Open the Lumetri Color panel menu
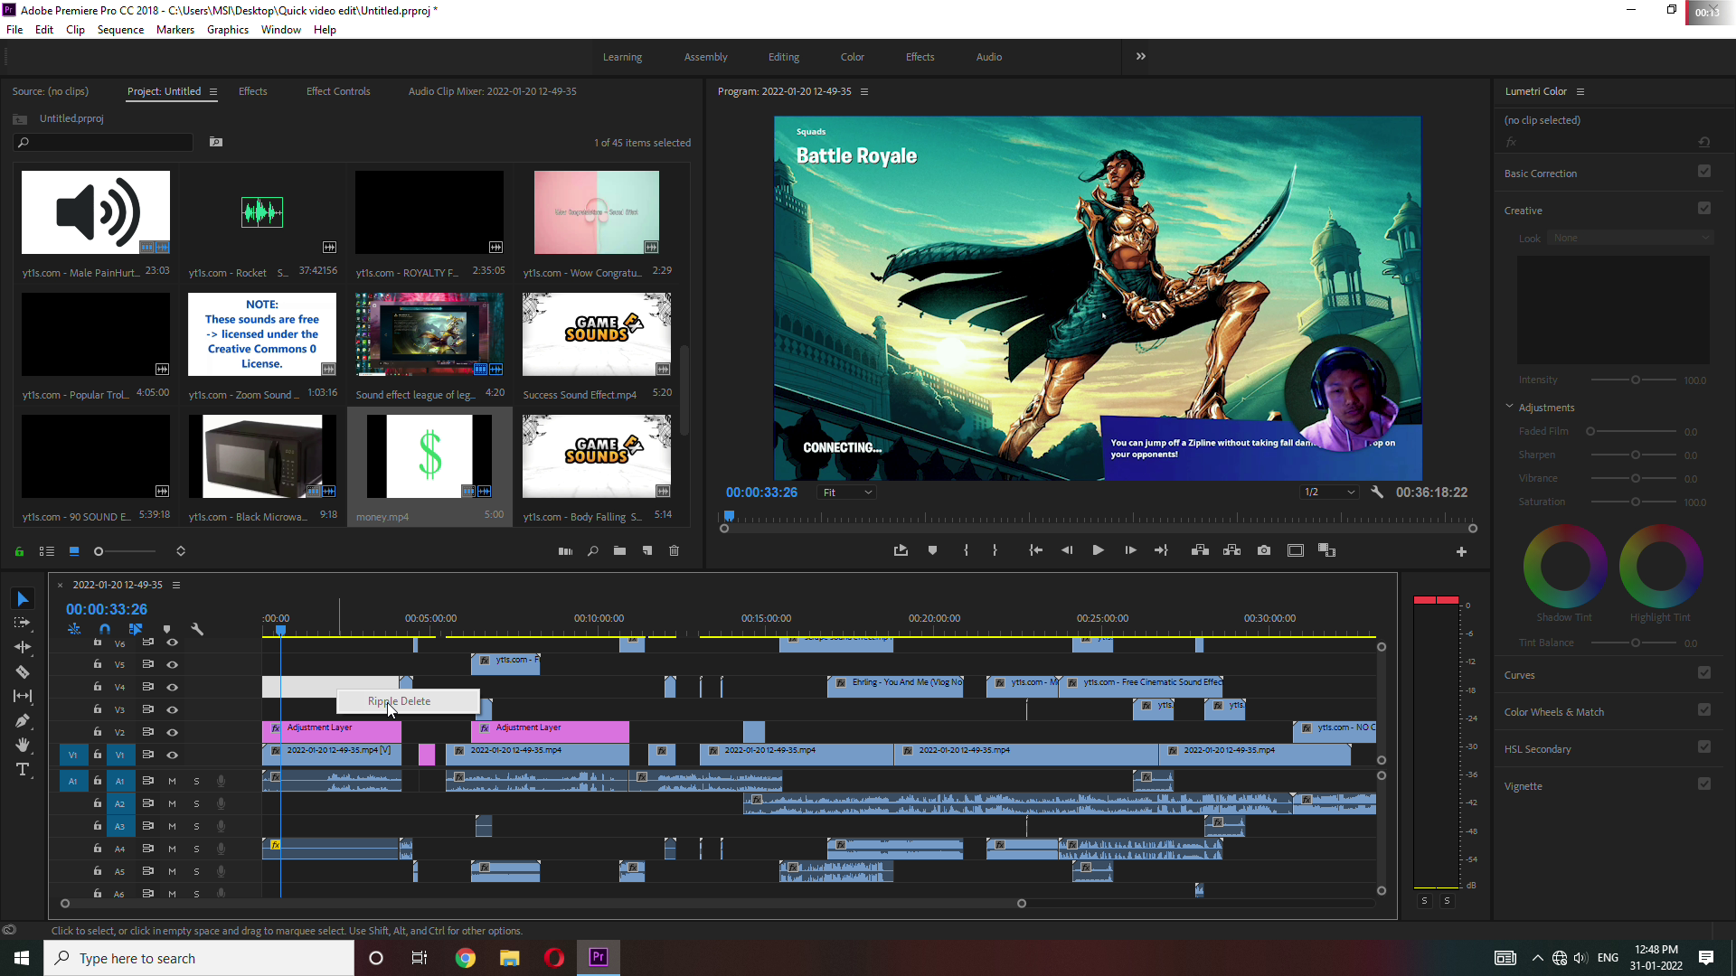The image size is (1736, 976). click(1581, 91)
